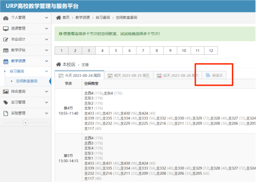Click the dashboard icon beside 个人管理
Image resolution: width=256 pixels, height=182 pixels.
point(6,18)
